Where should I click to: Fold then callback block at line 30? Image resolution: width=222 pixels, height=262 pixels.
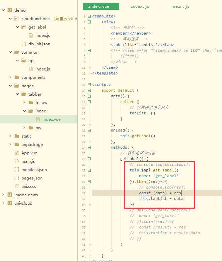89,181
